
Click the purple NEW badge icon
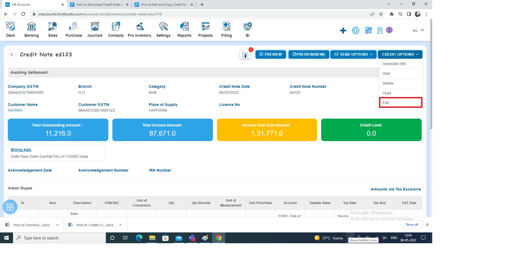point(389,30)
